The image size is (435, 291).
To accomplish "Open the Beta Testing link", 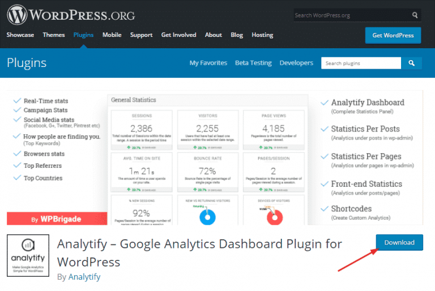I will pyautogui.click(x=253, y=63).
